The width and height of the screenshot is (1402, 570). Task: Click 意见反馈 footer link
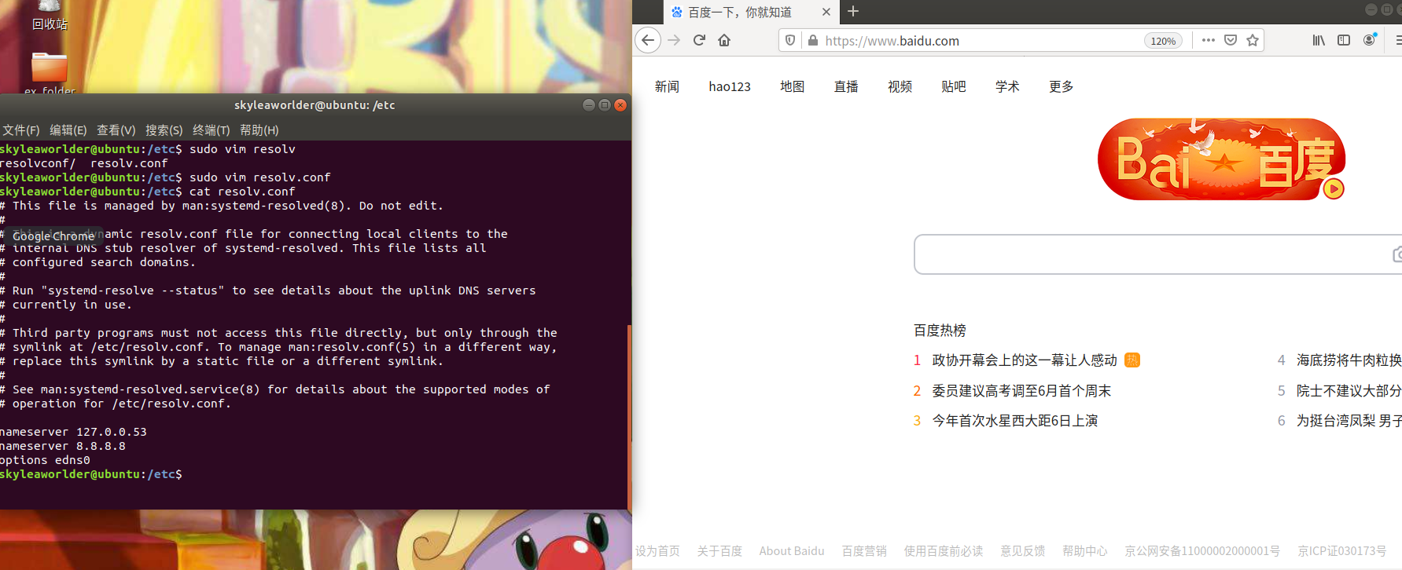click(x=1022, y=551)
